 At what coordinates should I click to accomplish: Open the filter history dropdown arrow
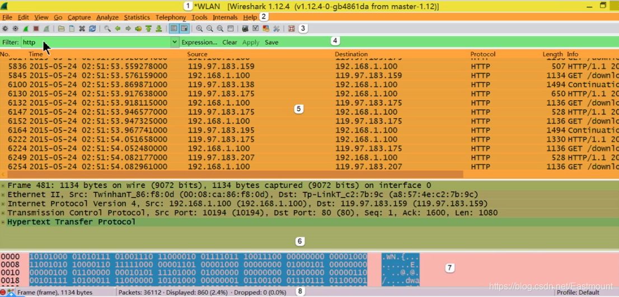click(175, 42)
